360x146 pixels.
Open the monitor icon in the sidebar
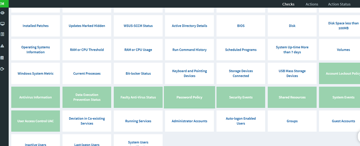(x=3, y=24)
